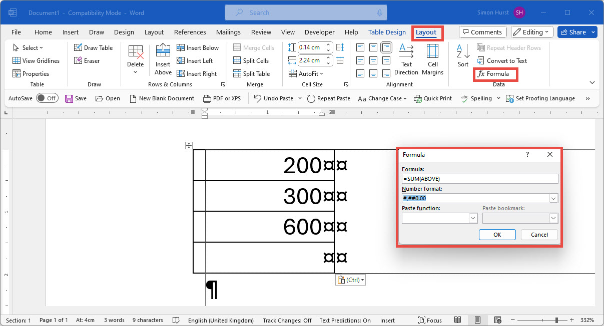
Task: Click Cancel in Formula dialog
Action: [539, 235]
